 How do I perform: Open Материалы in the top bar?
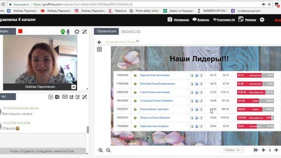178,19
